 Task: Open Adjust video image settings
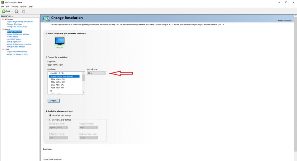point(18,54)
